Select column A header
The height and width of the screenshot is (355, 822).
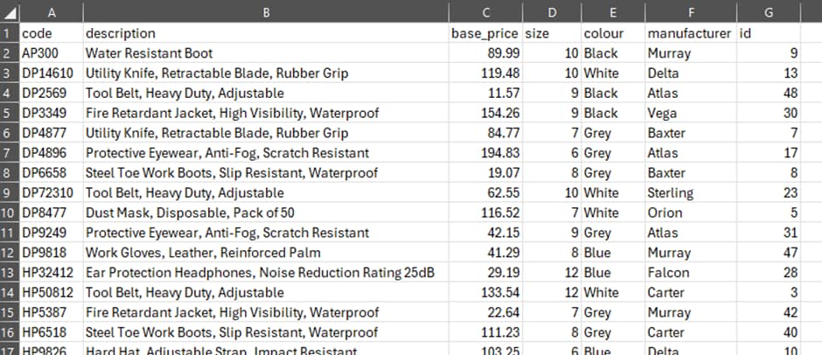51,11
